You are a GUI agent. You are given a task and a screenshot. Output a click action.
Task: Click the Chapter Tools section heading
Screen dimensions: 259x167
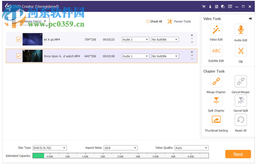click(214, 71)
